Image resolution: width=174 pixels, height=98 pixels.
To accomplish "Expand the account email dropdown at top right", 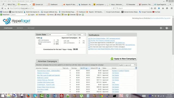I will [x=170, y=18].
